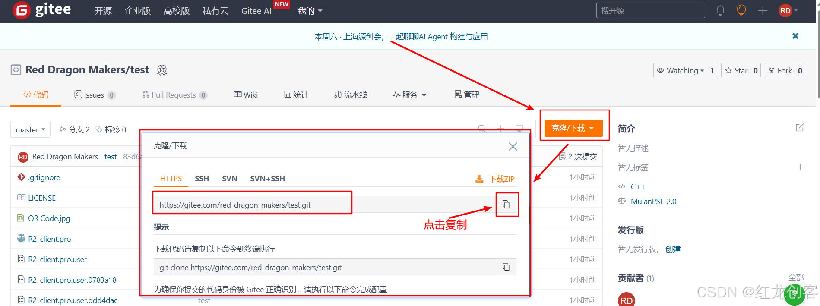820x306 pixels.
Task: Select the SVN clone tab
Action: [230, 179]
